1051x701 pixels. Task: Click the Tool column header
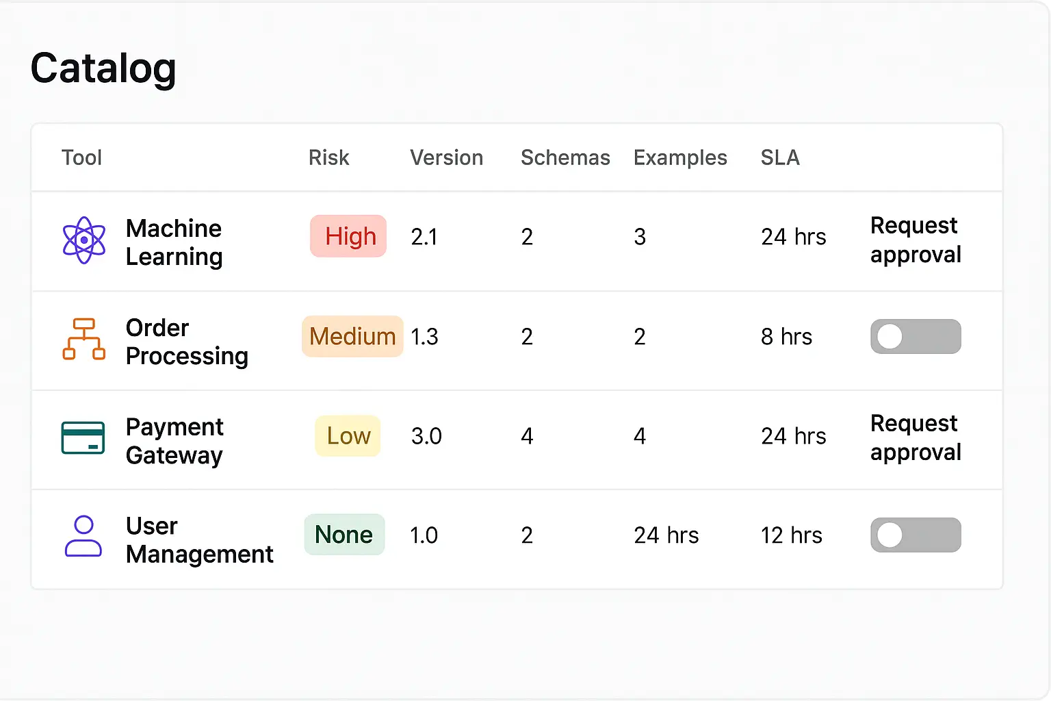(81, 157)
